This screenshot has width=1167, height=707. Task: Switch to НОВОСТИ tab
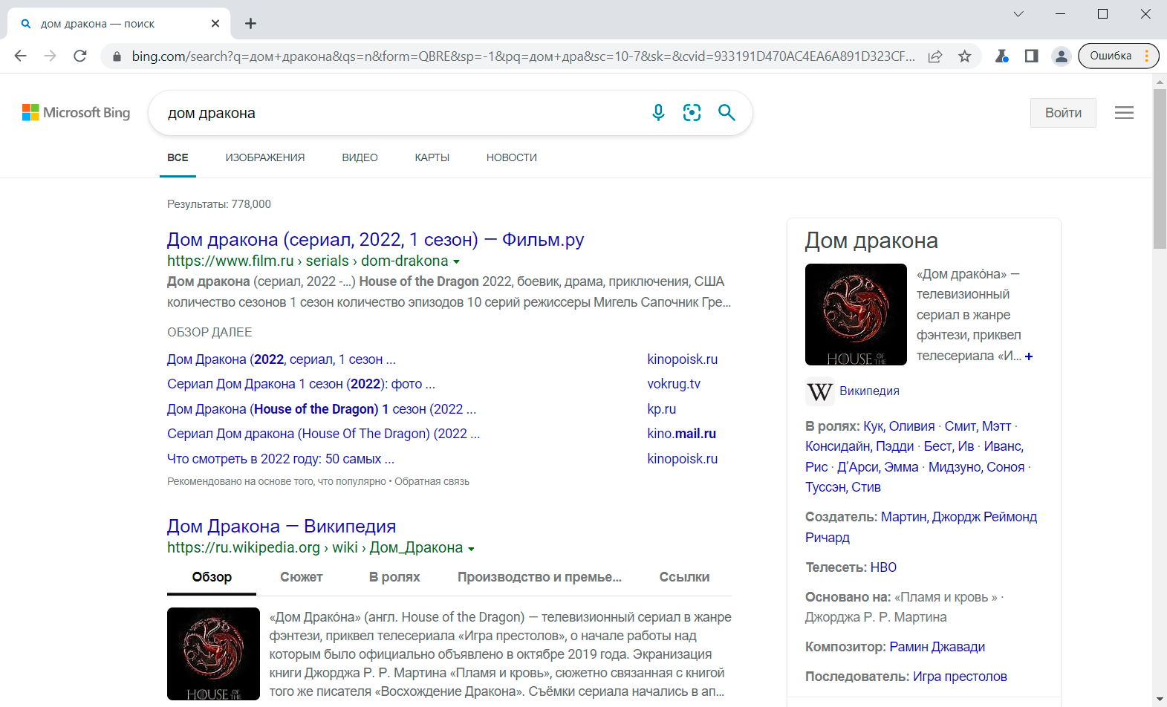click(x=512, y=157)
